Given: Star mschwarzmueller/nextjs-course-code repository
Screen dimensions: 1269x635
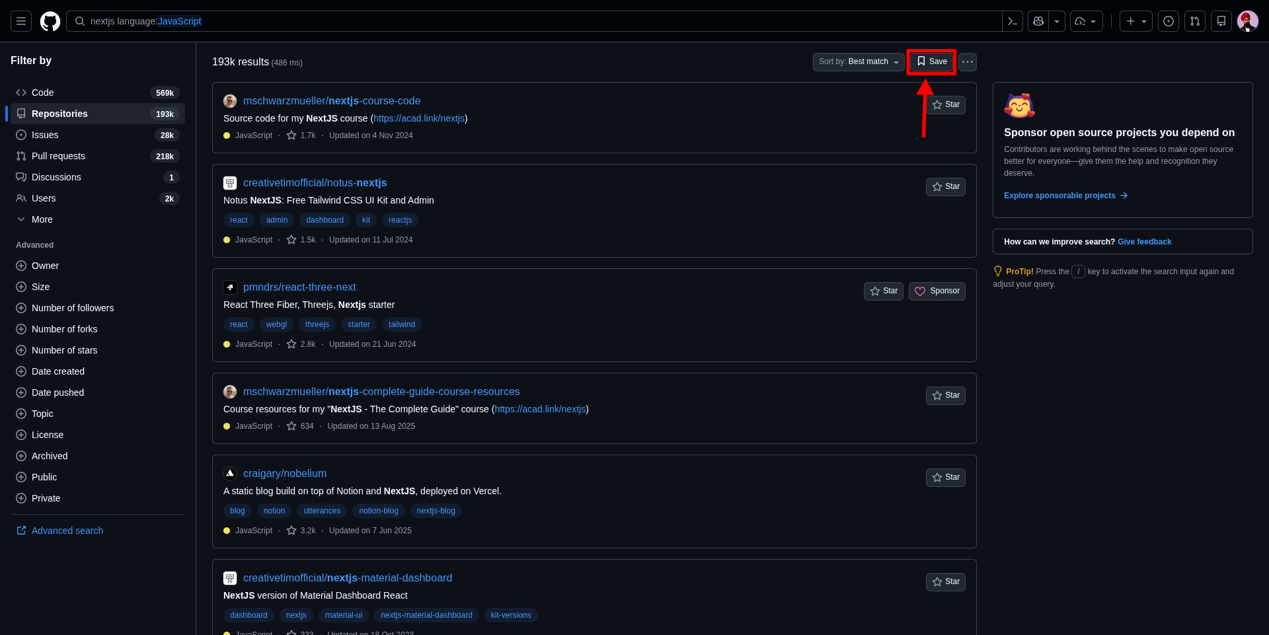Looking at the screenshot, I should coord(946,105).
